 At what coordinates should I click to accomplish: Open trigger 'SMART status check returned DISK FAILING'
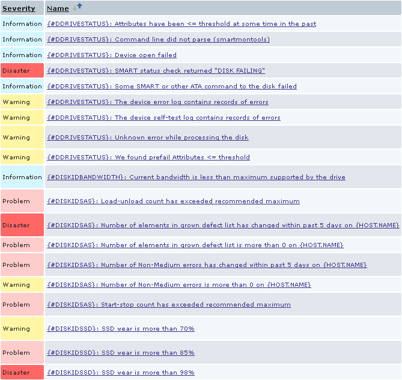click(x=156, y=71)
